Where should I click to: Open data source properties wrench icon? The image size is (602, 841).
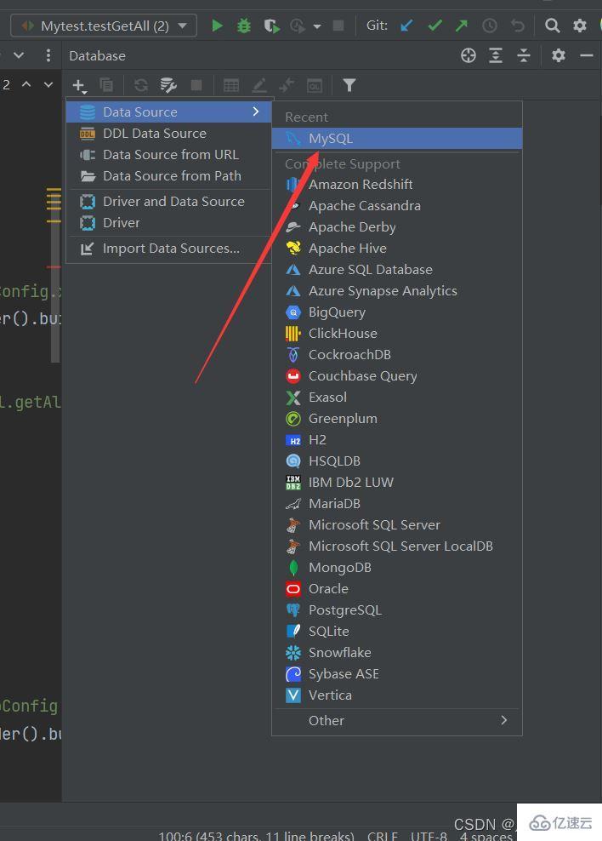coord(168,85)
